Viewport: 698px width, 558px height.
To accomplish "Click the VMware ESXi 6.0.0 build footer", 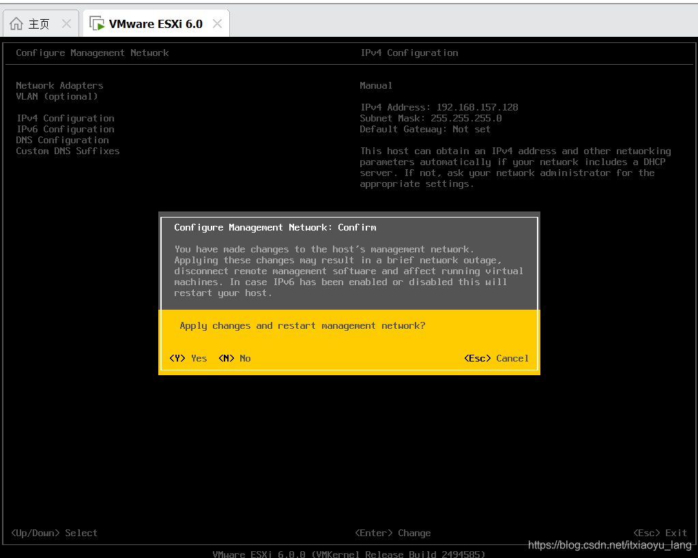I will point(349,554).
